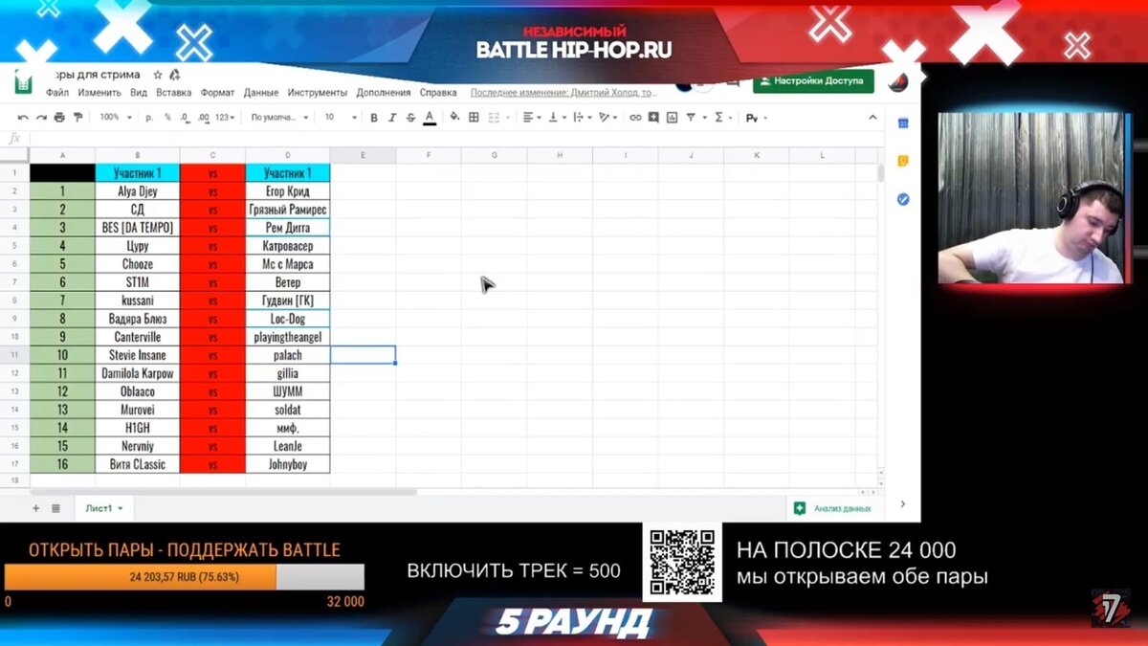Open the Calendar side panel icon

902,123
